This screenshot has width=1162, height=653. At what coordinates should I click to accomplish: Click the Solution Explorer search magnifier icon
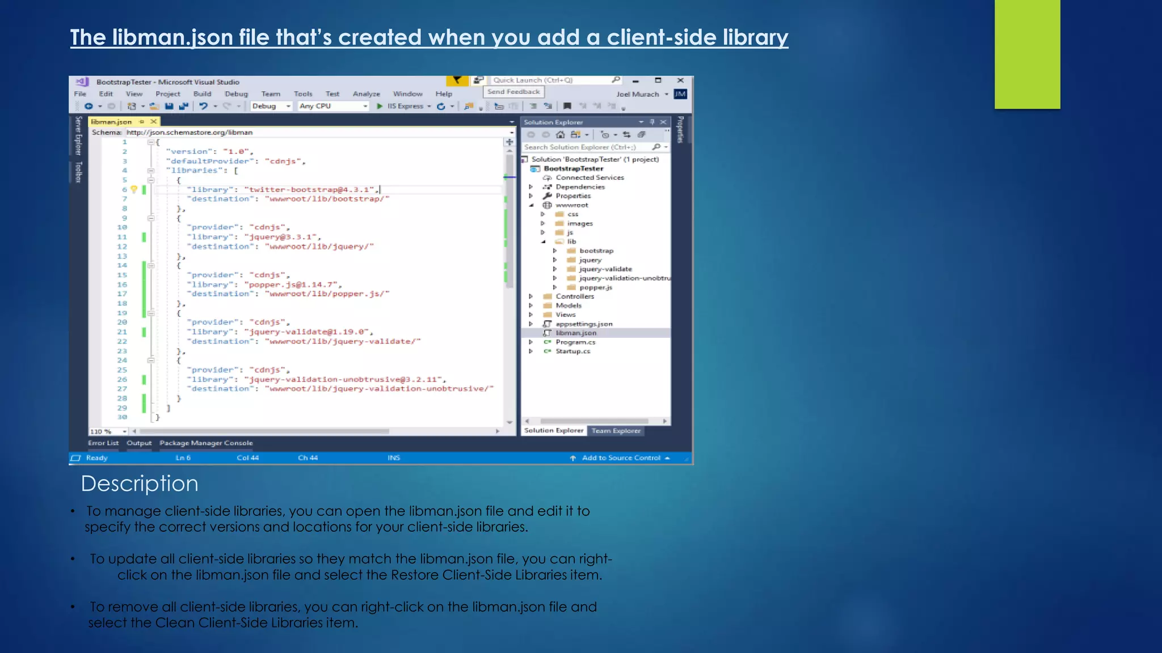656,147
